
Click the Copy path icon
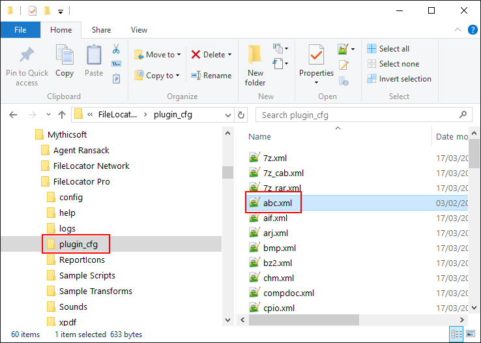(x=116, y=64)
